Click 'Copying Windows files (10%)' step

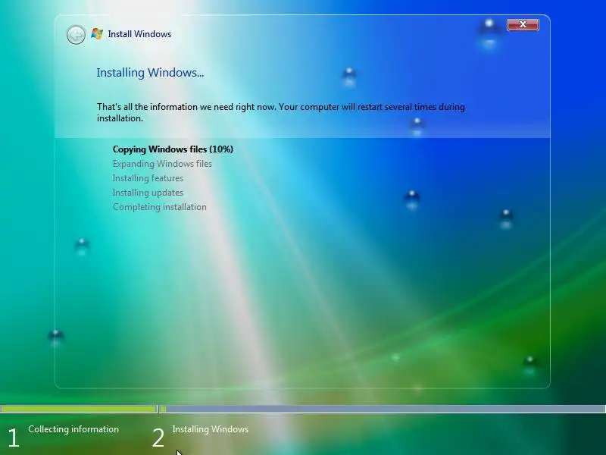[173, 149]
